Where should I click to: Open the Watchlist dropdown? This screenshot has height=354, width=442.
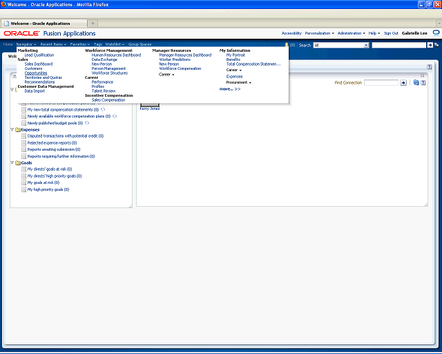click(115, 44)
